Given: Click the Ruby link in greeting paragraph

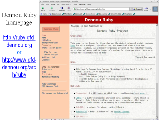Looking at the screenshot, I should 73,45.
